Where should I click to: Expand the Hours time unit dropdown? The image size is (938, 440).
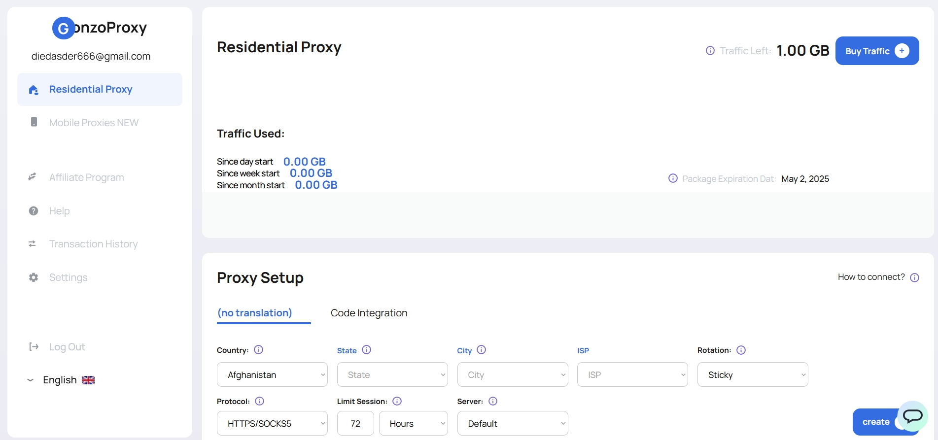[413, 424]
